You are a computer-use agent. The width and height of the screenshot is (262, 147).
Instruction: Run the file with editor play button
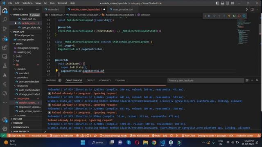coord(247,9)
